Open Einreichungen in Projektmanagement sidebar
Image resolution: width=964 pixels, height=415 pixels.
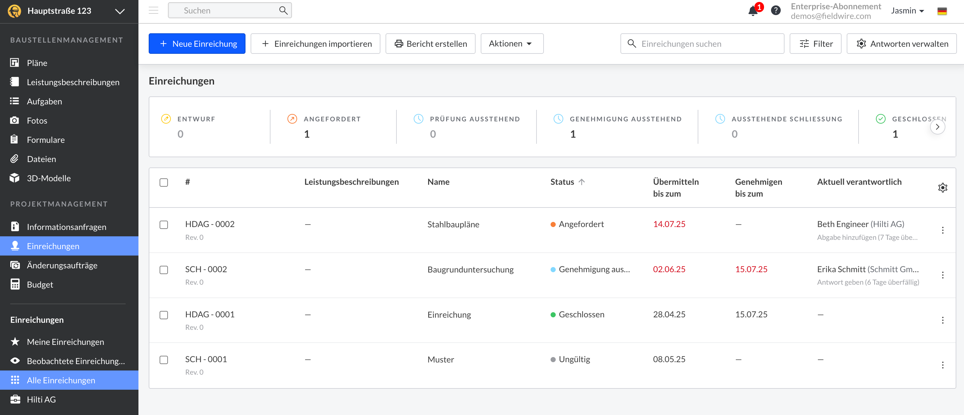(69, 246)
